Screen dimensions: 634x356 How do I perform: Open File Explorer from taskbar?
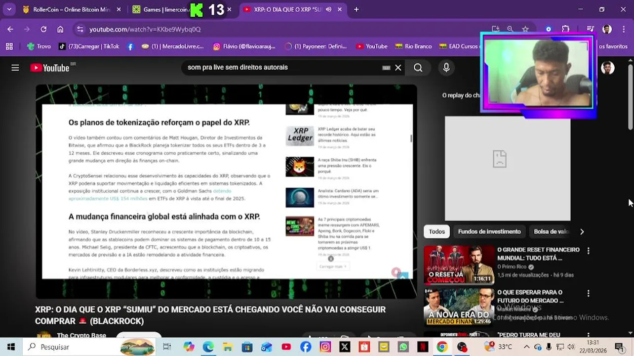tap(228, 347)
